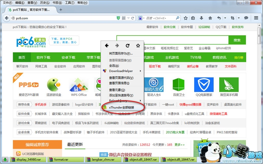Open dropdown arrow next to crop icon
The width and height of the screenshot is (263, 164).
[x=239, y=18]
